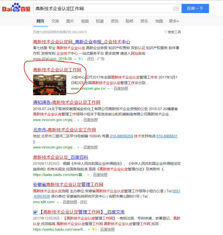Expand arrow beside www.innocom.gov.cn/
Image resolution: width=223 pixels, height=235 pixels.
pyautogui.click(x=109, y=89)
